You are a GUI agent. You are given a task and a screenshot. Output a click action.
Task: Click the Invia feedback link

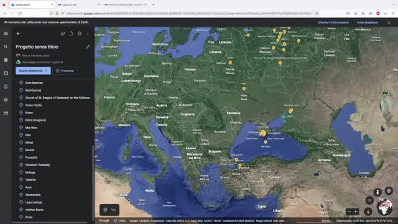pyautogui.click(x=368, y=22)
